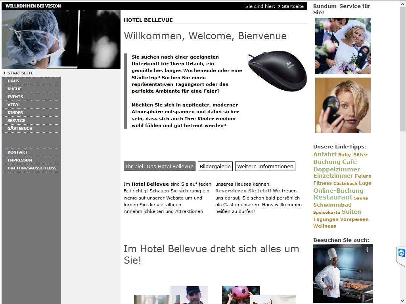Click the Baby-Sitter tag link

tap(352, 155)
